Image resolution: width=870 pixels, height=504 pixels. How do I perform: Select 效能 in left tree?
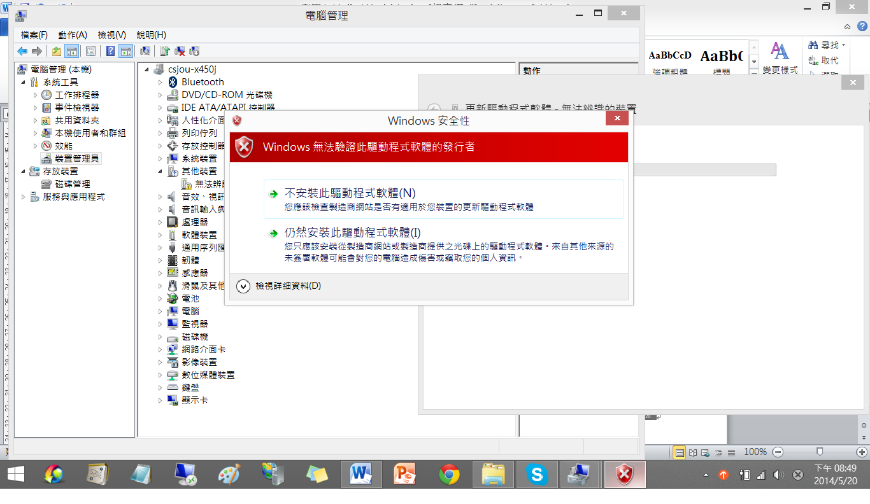point(57,146)
